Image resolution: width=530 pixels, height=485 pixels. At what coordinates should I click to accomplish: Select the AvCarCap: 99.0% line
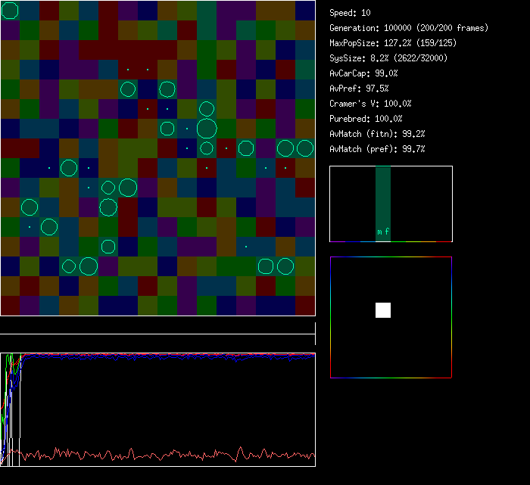(x=363, y=73)
